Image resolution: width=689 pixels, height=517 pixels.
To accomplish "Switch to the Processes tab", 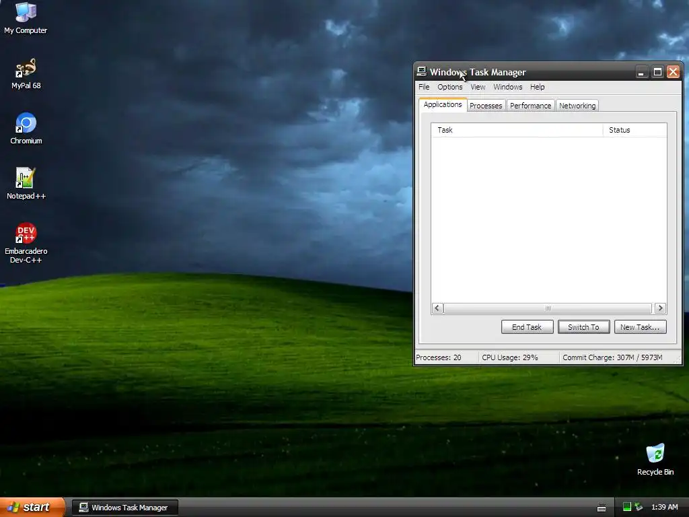I will [x=486, y=106].
